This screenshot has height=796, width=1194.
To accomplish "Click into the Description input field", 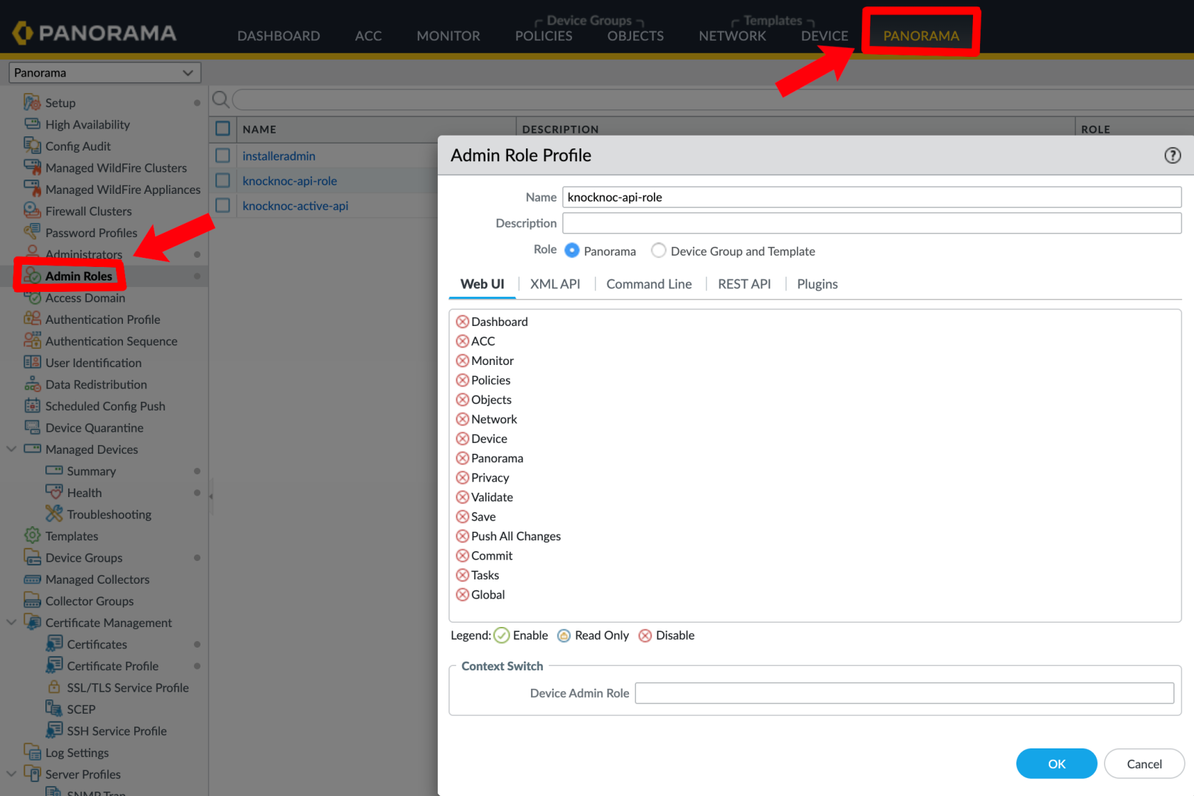I will (x=871, y=223).
